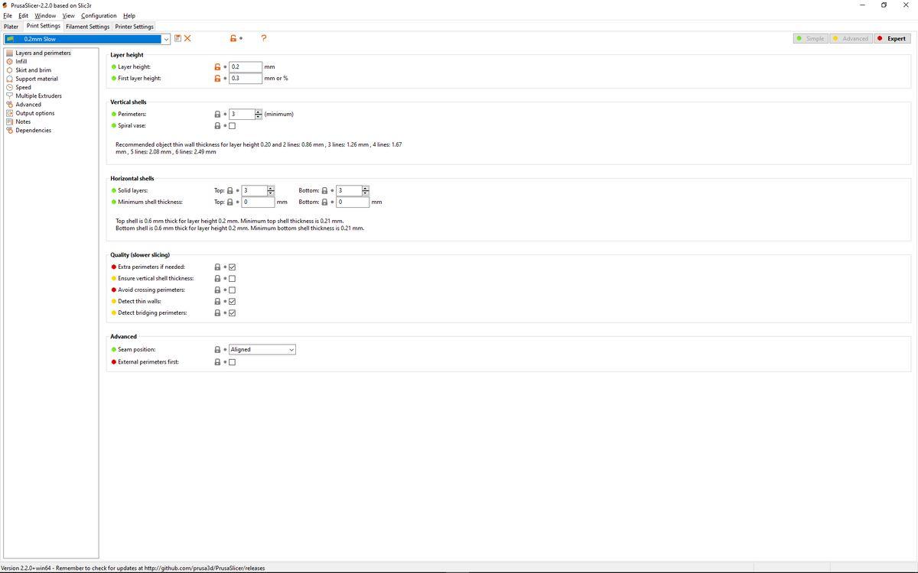The image size is (918, 573).
Task: Select Advanced in the settings sidebar
Action: (x=28, y=105)
